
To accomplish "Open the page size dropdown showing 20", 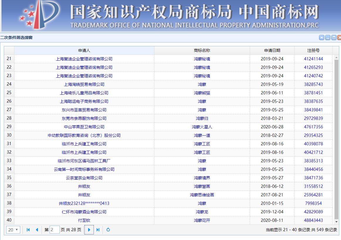I will coord(13,230).
